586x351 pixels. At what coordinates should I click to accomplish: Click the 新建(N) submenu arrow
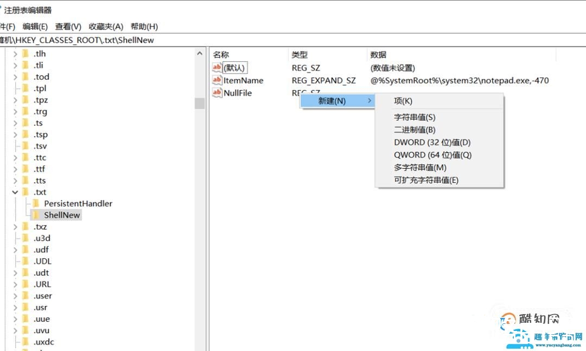pos(371,101)
